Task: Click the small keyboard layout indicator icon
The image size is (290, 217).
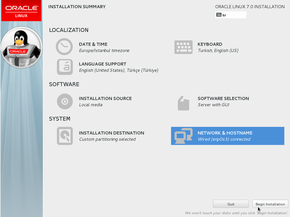Action: 219,15
